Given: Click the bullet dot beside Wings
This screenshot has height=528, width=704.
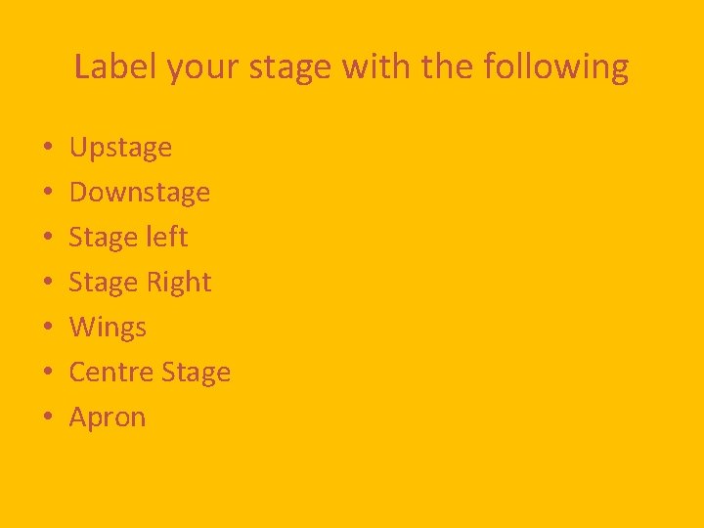Looking at the screenshot, I should coord(47,329).
